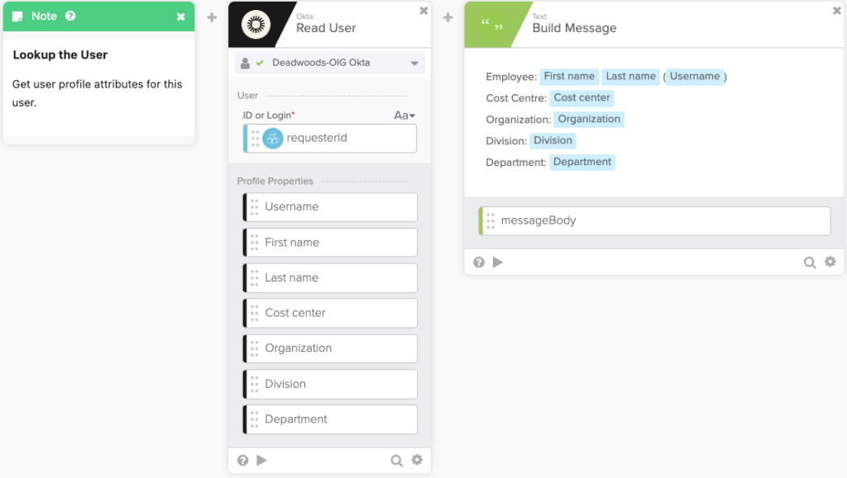The width and height of the screenshot is (847, 478).
Task: Select the messageBody output field
Action: coord(655,221)
